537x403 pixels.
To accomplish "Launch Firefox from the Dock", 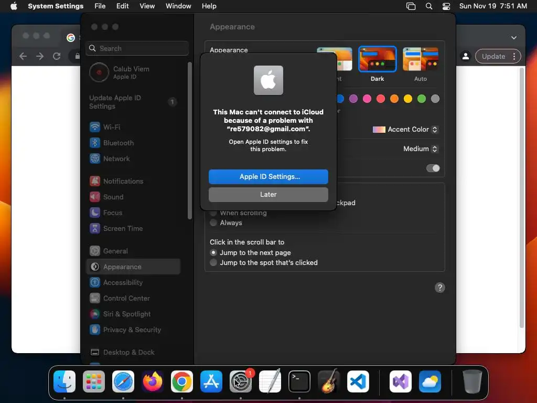I will (x=153, y=381).
